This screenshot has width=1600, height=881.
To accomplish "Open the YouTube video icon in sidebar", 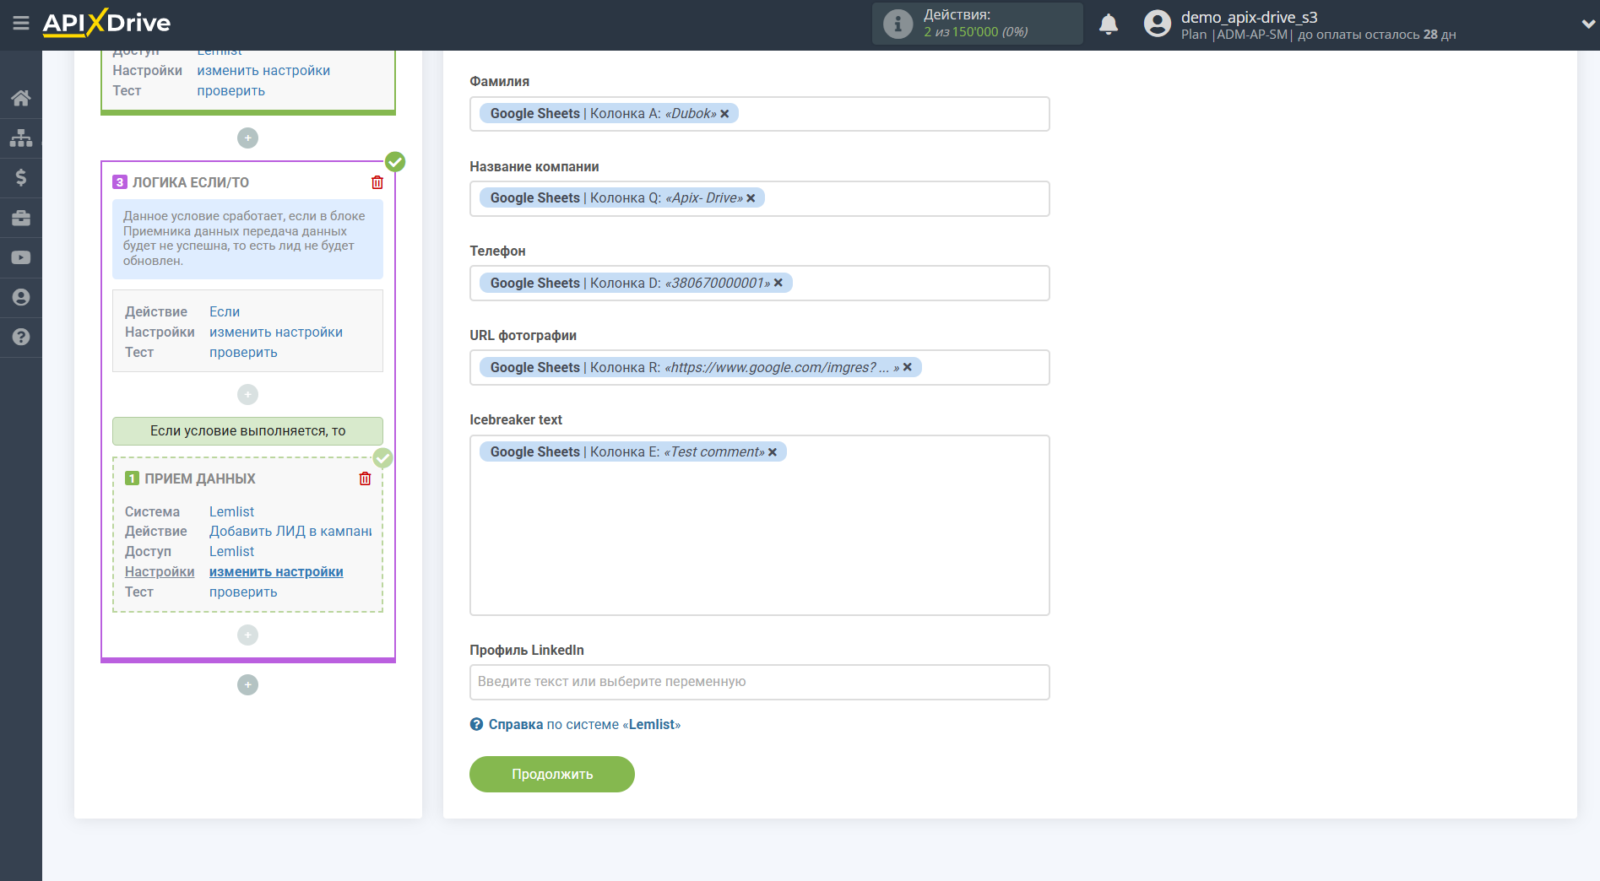I will coord(21,257).
